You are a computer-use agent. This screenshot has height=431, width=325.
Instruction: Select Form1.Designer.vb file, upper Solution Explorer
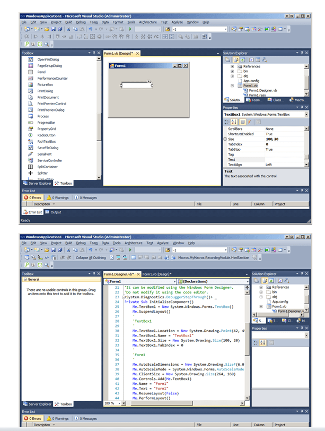point(262,90)
